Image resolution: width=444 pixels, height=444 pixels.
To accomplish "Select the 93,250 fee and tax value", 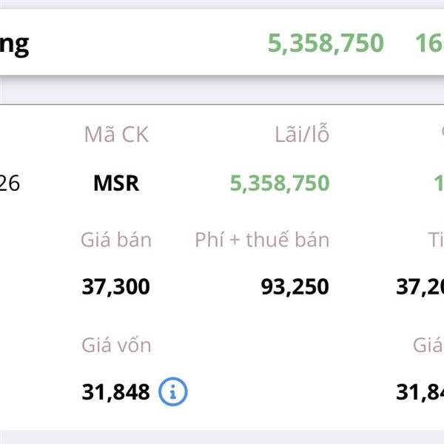I will tap(295, 287).
